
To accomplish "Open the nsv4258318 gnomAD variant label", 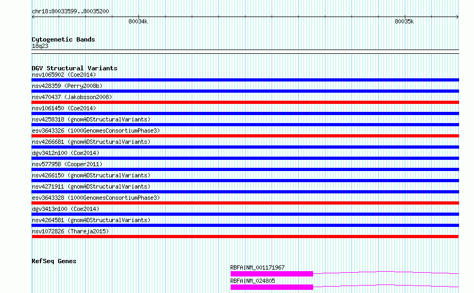I will coord(91,119).
